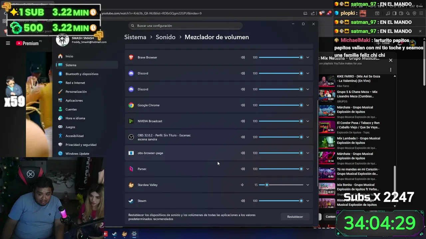
Task: Mute NVIDIA Broadcast volume
Action: coord(243,121)
